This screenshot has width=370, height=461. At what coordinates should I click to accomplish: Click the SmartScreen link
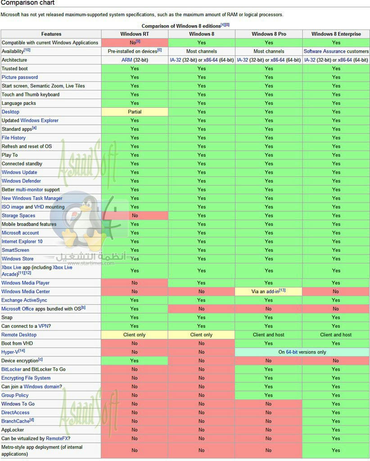click(x=15, y=250)
